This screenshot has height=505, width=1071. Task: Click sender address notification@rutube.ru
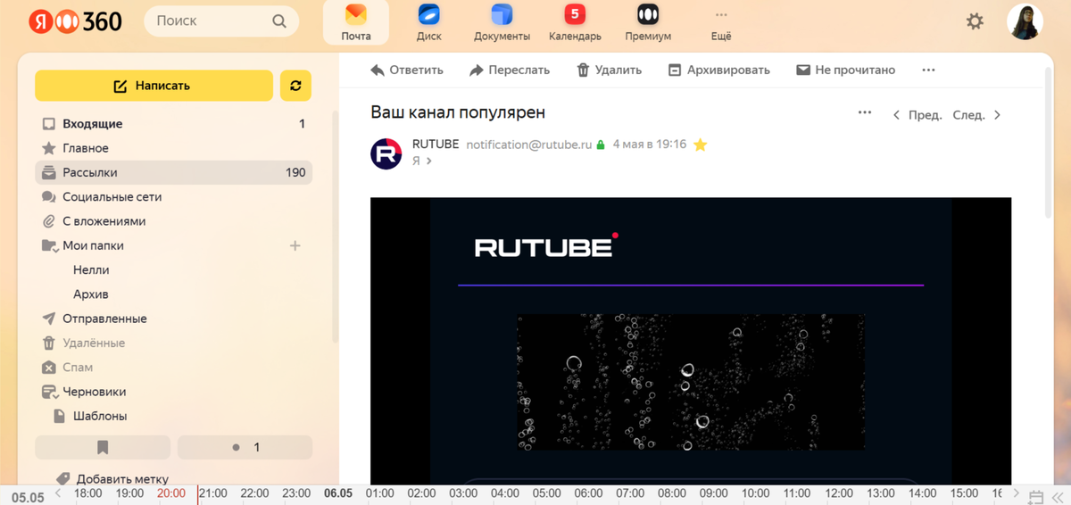(x=529, y=145)
